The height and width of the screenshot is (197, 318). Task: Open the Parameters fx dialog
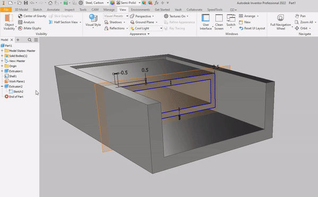click(x=156, y=3)
